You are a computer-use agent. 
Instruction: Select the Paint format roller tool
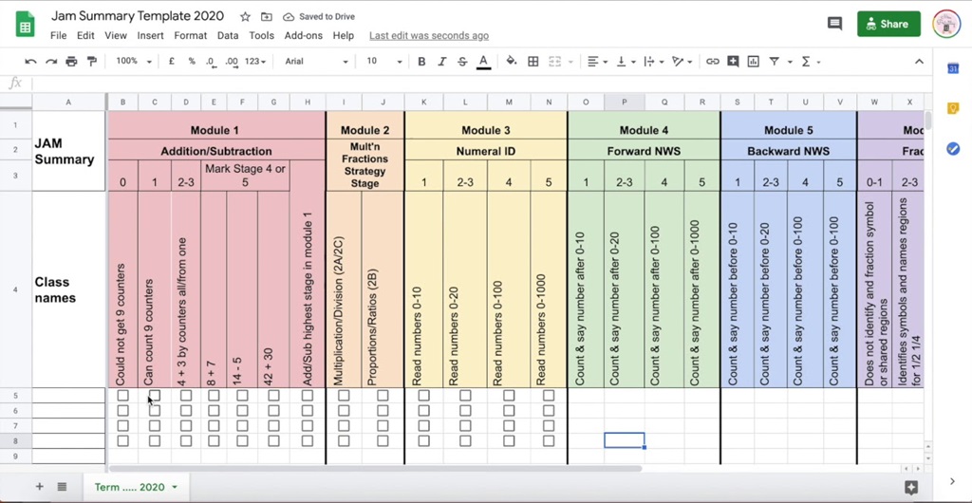pyautogui.click(x=92, y=62)
